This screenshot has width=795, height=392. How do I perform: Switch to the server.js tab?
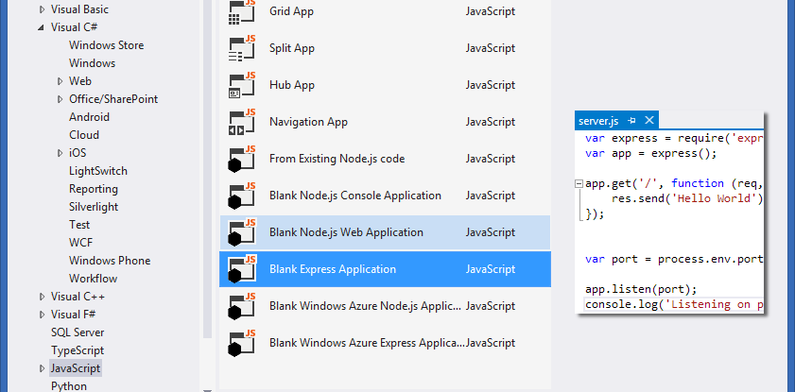[597, 121]
